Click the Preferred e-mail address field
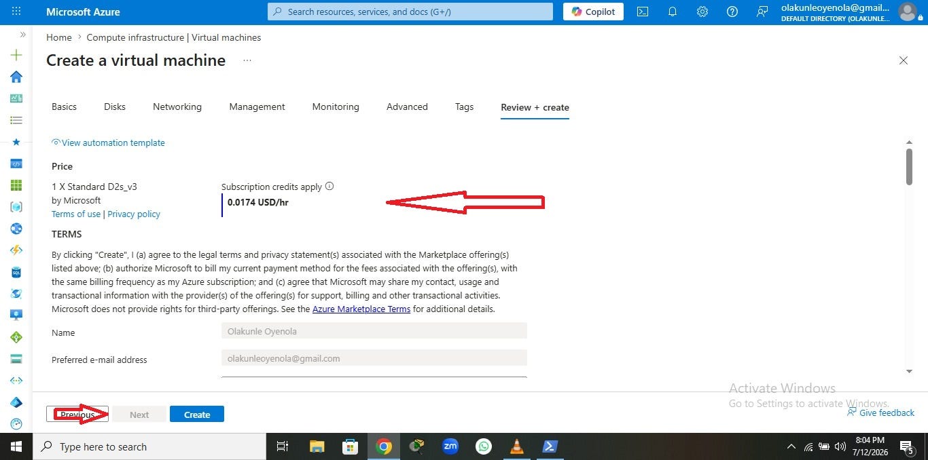928x460 pixels. 374,358
